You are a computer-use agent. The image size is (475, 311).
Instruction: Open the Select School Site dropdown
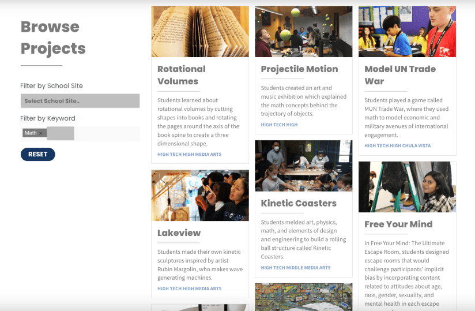(80, 101)
